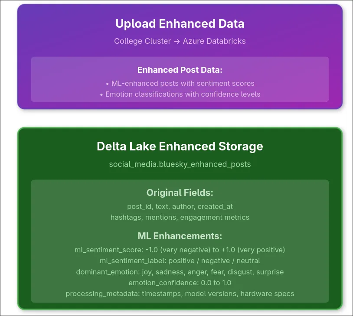The image size is (353, 316).
Task: Click the word surprise in emotions list
Action: pyautogui.click(x=270, y=272)
